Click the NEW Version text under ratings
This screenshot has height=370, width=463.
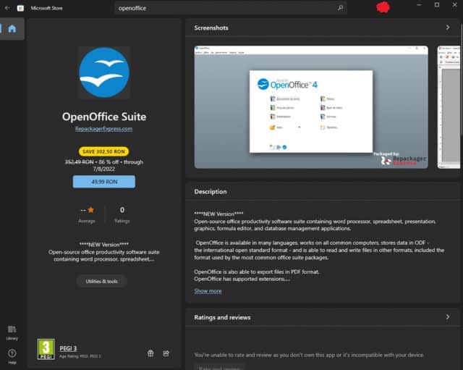[x=104, y=245]
